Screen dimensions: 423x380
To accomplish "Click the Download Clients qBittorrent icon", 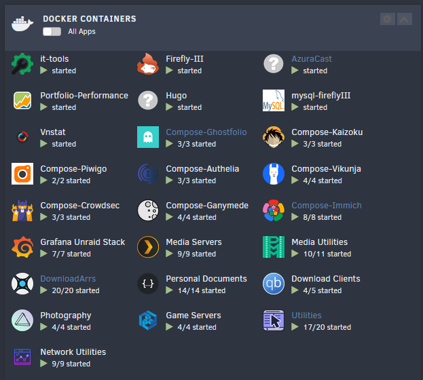I will point(274,284).
